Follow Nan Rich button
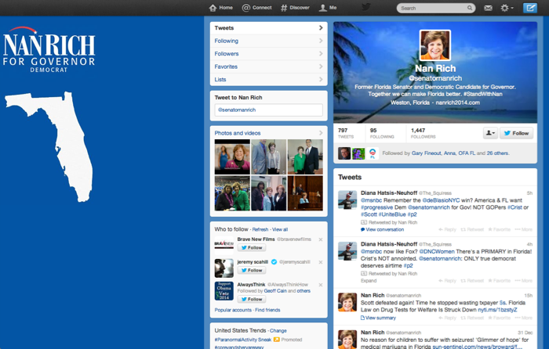This screenshot has height=349, width=549. (x=516, y=133)
